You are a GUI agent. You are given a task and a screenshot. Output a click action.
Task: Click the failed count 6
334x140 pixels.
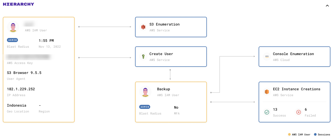point(306,109)
